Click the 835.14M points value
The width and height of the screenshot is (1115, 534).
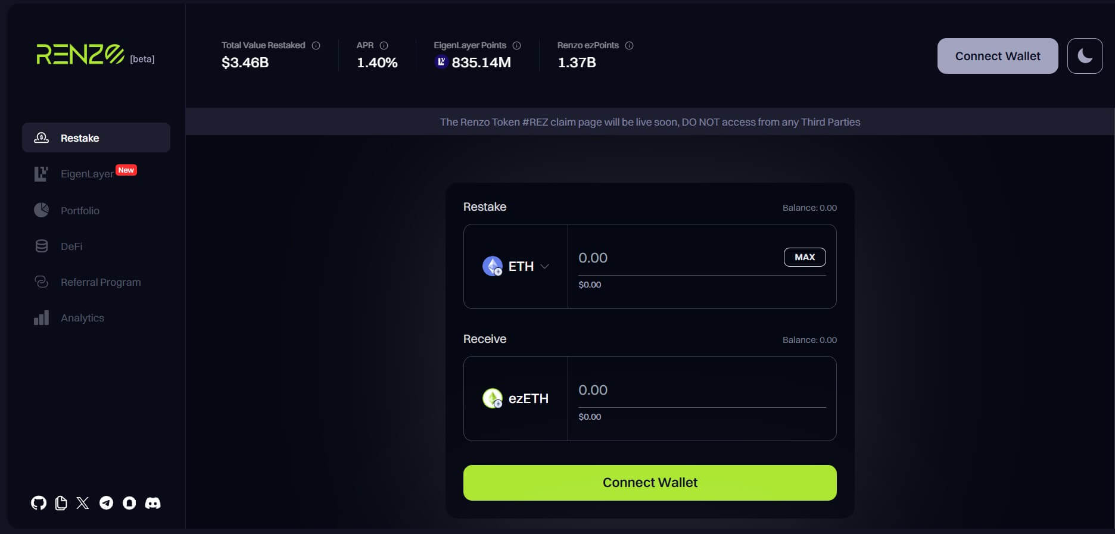(481, 63)
